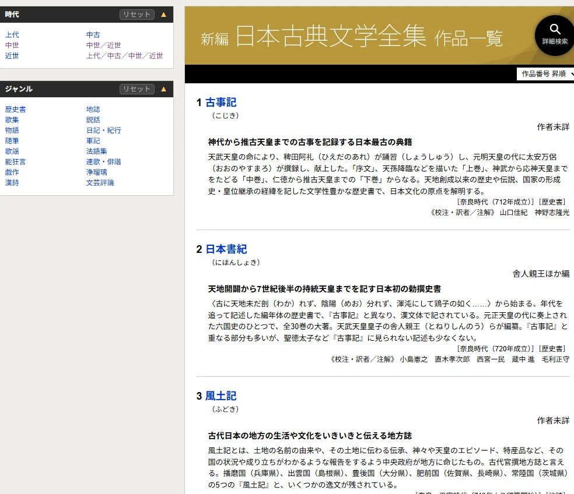Click author text 舎人親王ほか編

[541, 274]
